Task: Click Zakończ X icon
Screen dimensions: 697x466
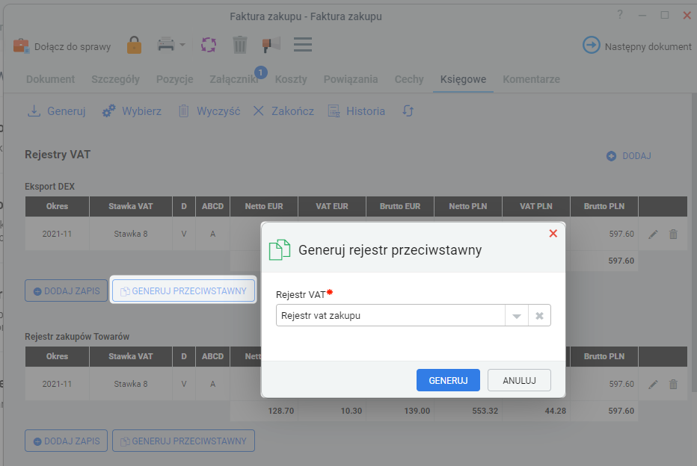Action: (x=258, y=111)
